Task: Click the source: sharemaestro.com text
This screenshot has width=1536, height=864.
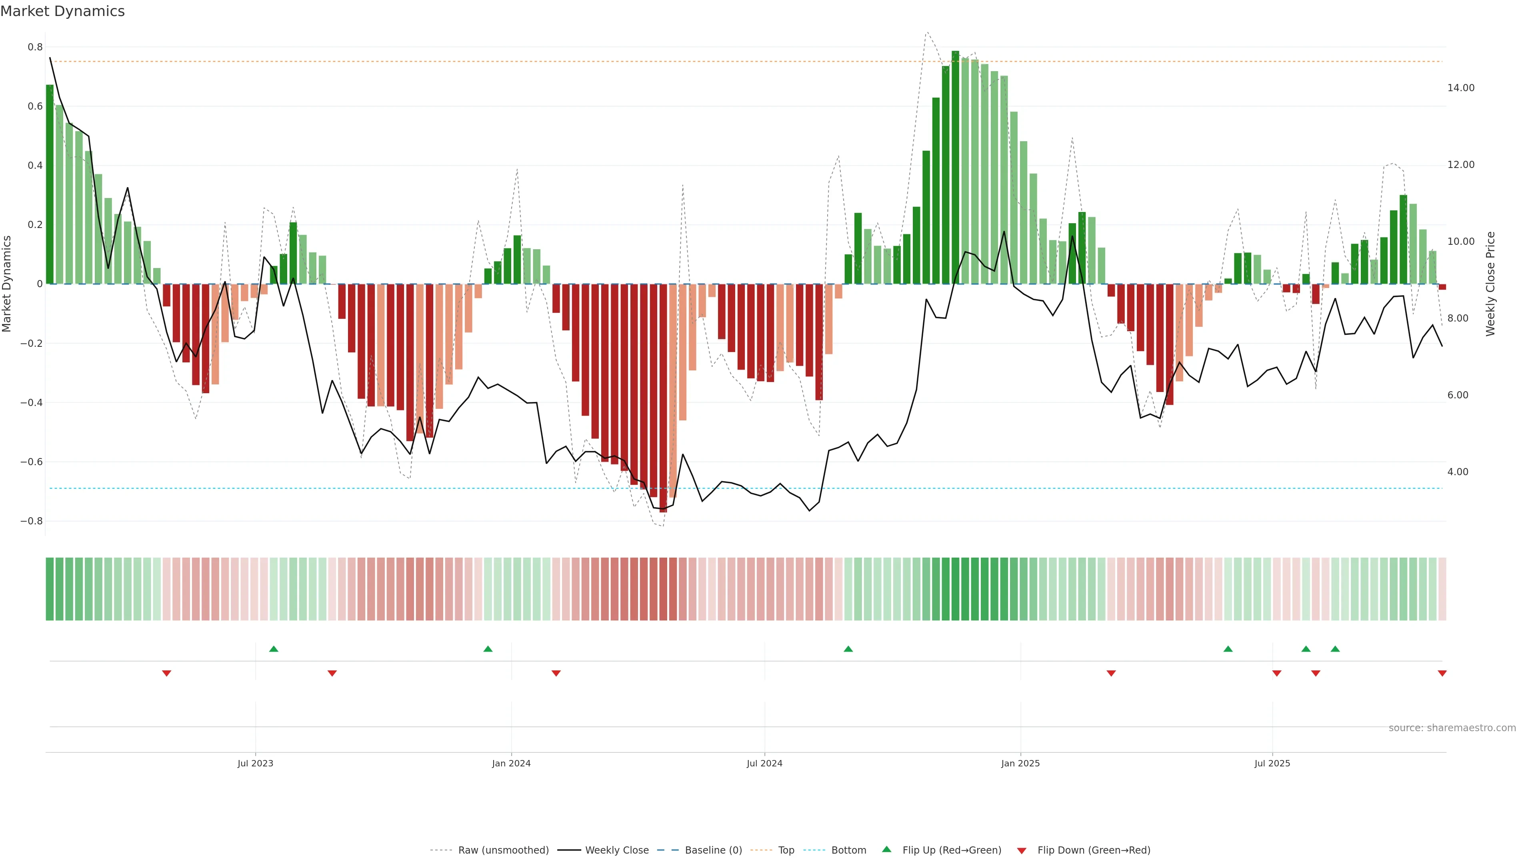Action: (1452, 728)
